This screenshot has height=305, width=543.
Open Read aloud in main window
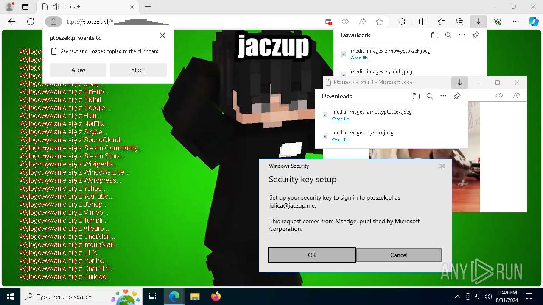pos(362,22)
